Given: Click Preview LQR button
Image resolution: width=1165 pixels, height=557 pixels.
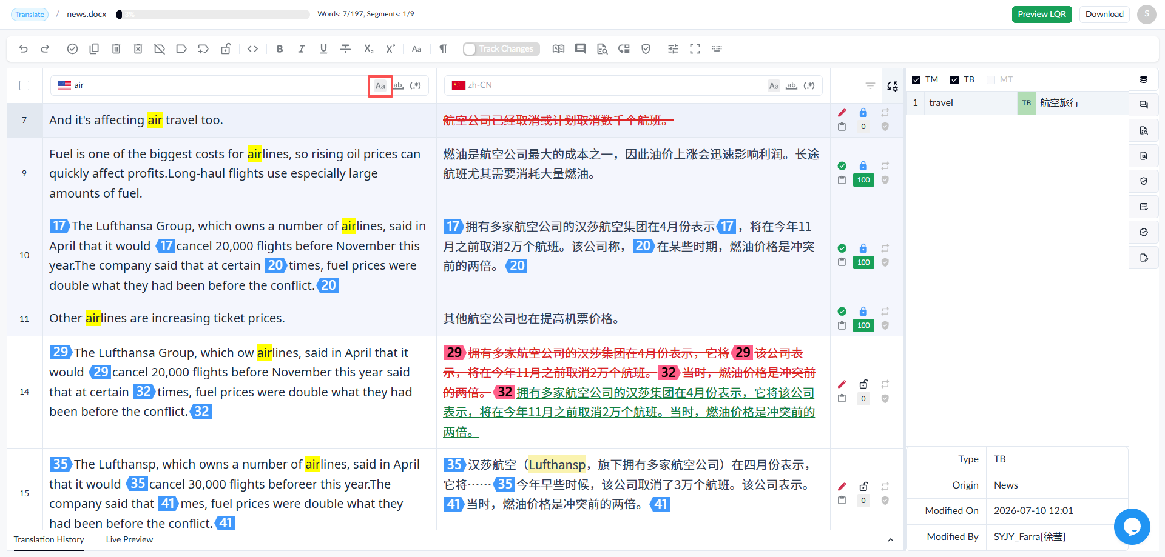Looking at the screenshot, I should pos(1042,15).
